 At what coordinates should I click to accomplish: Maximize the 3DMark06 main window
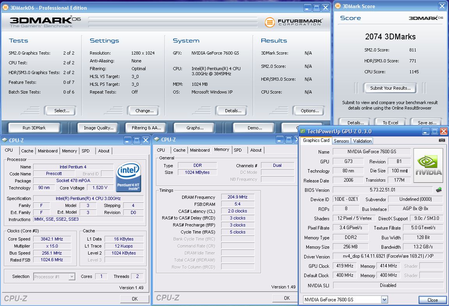pos(316,8)
